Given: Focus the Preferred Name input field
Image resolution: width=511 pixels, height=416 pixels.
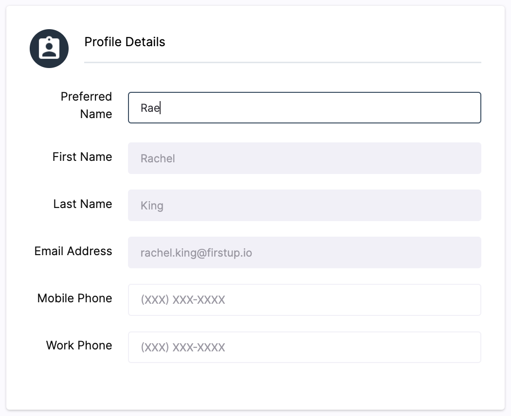Looking at the screenshot, I should (304, 108).
